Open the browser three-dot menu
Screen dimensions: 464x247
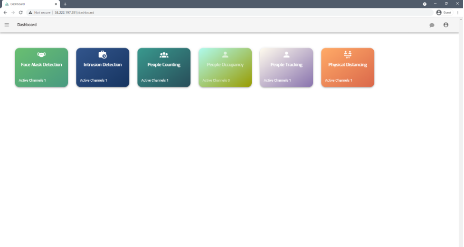[x=458, y=12]
